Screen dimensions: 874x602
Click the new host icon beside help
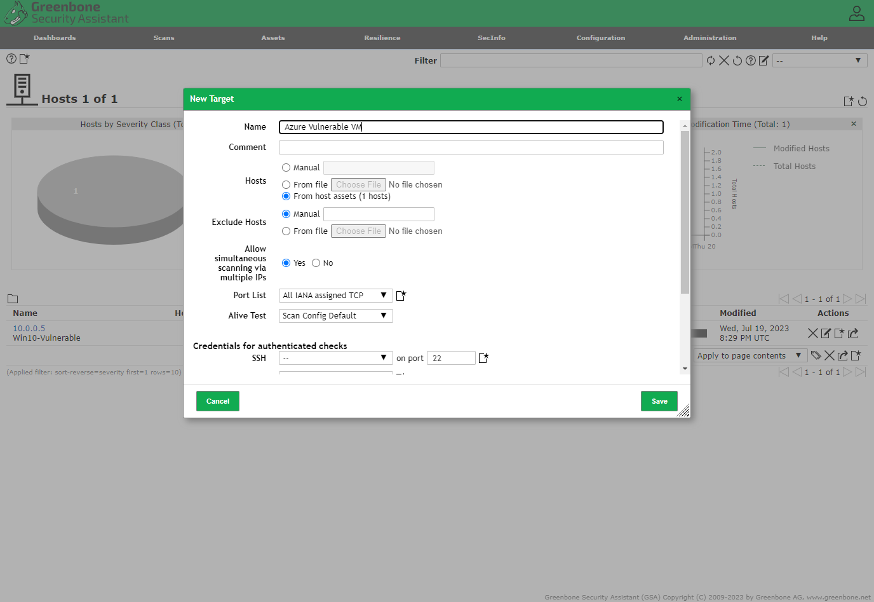[25, 58]
